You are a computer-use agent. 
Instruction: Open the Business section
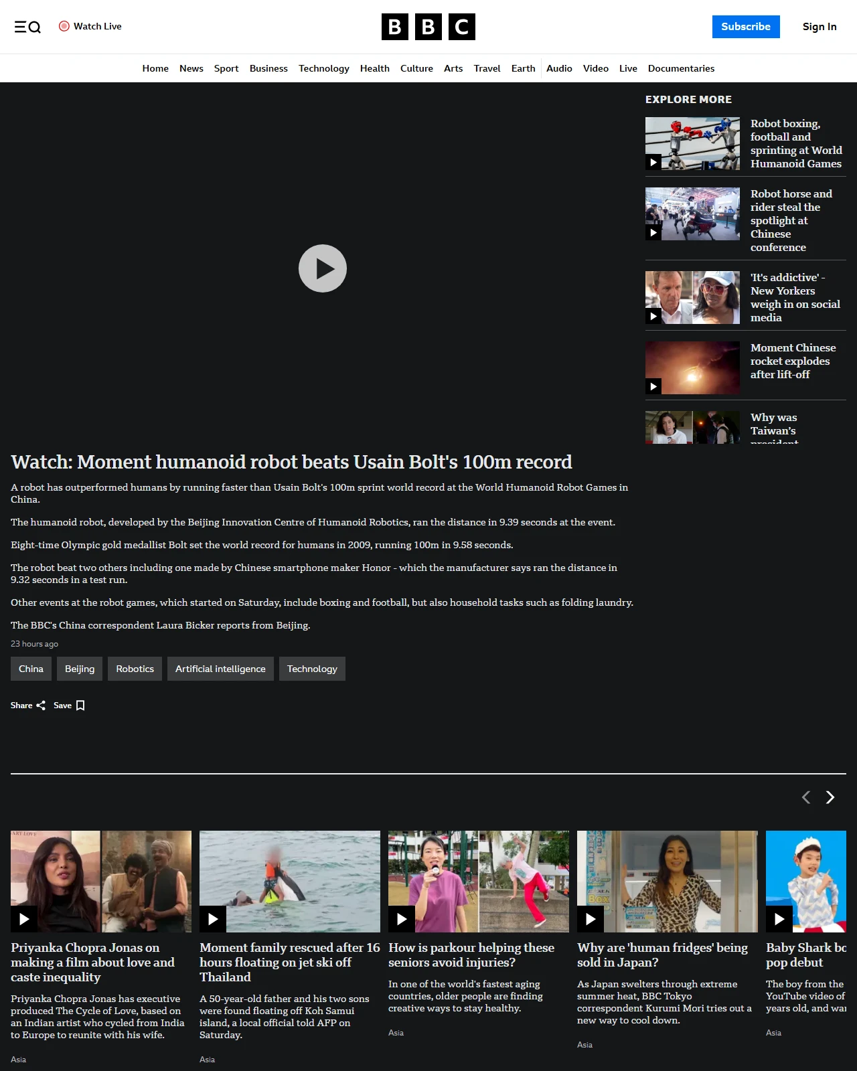268,68
